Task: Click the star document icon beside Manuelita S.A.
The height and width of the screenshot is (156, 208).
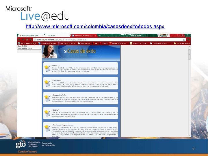Action: click(x=47, y=98)
